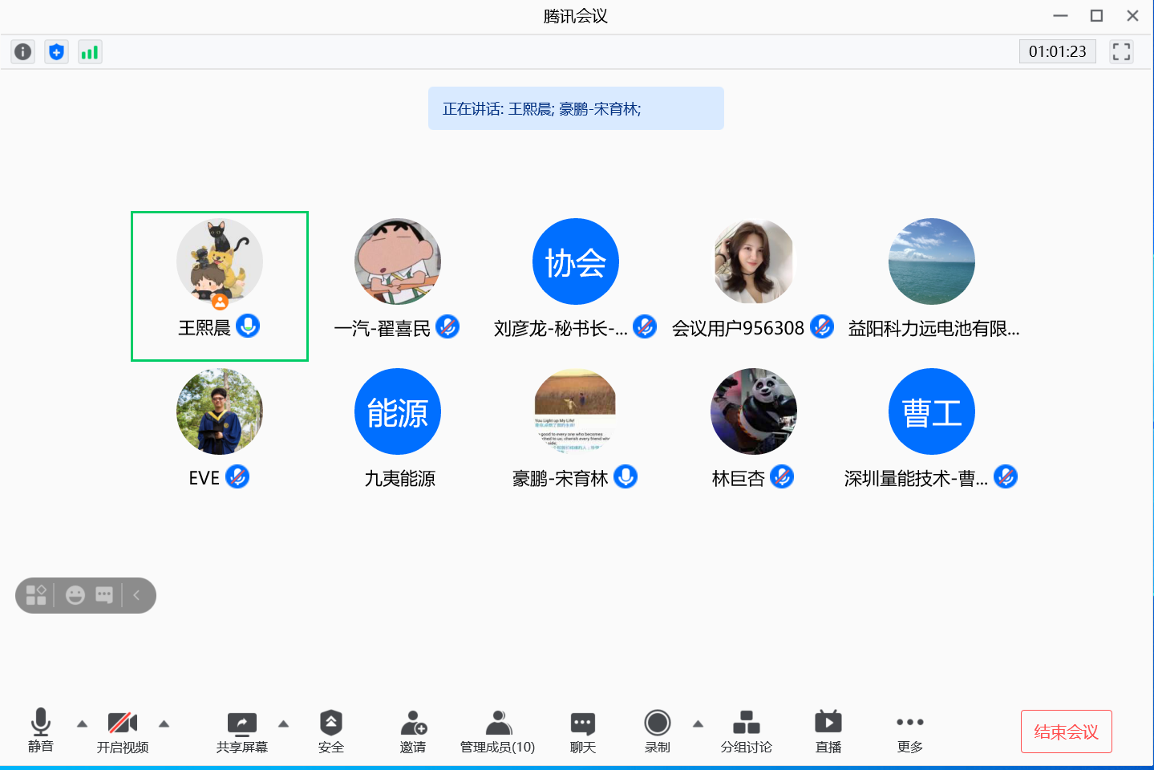Open the meeting info icon
The height and width of the screenshot is (770, 1154).
pos(23,52)
